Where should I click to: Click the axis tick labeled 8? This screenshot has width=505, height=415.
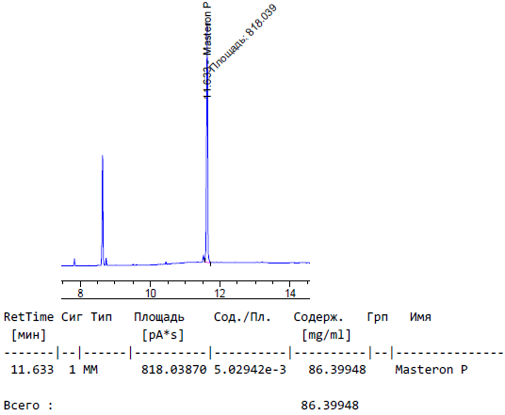click(80, 293)
